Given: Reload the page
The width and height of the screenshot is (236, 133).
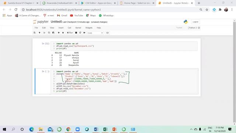Looking at the screenshot, I should [16, 10].
